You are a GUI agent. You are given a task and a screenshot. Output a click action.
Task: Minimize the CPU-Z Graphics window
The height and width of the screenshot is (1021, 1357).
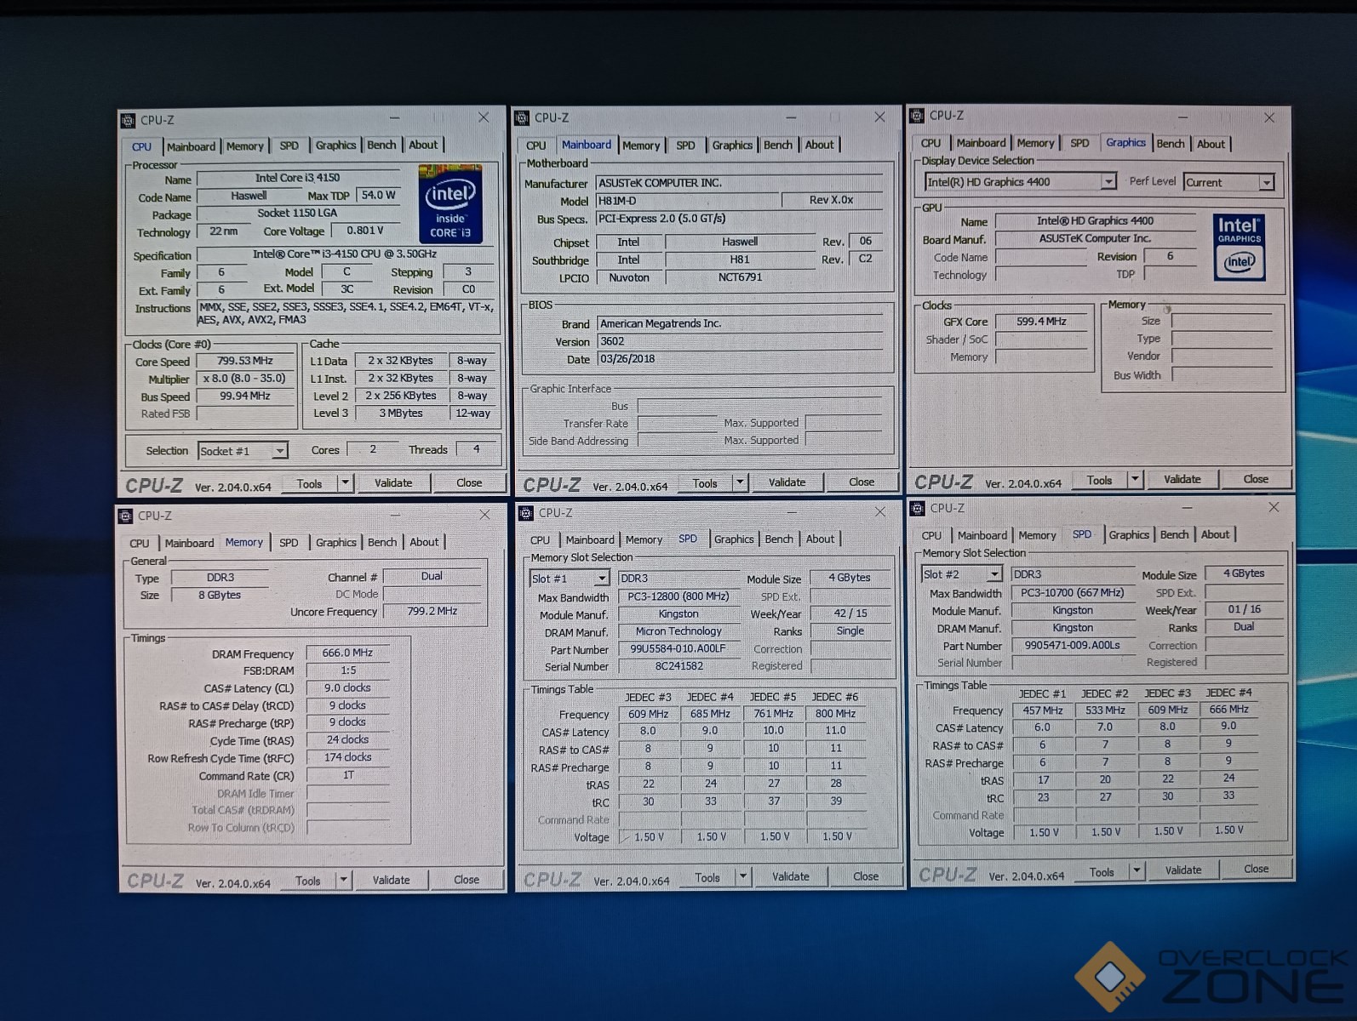(1182, 117)
